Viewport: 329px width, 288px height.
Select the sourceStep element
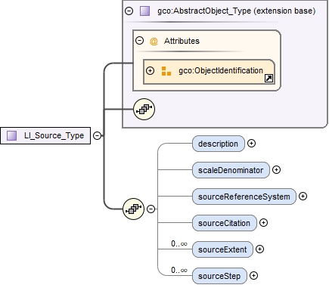click(x=219, y=276)
